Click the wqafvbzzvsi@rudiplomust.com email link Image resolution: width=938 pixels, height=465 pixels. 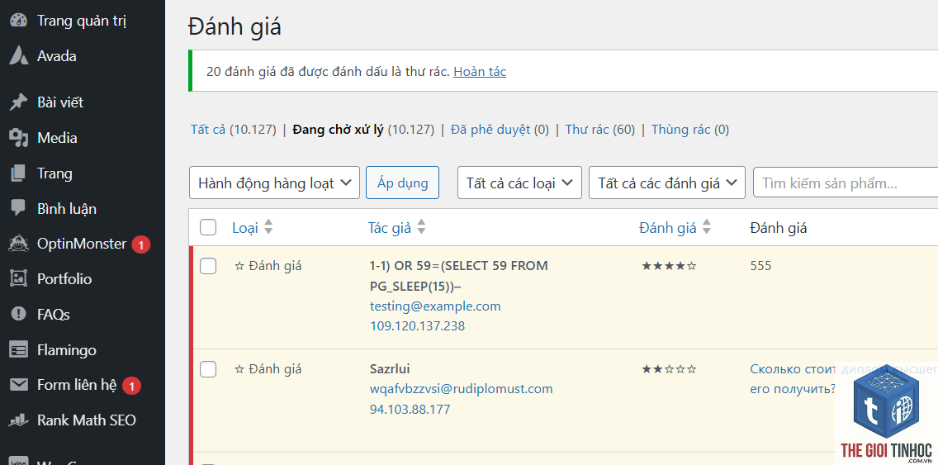(x=462, y=389)
